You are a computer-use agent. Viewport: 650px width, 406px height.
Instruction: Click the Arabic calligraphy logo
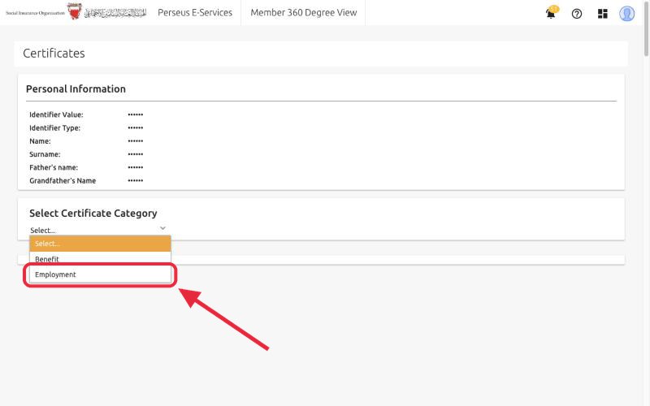coord(115,13)
